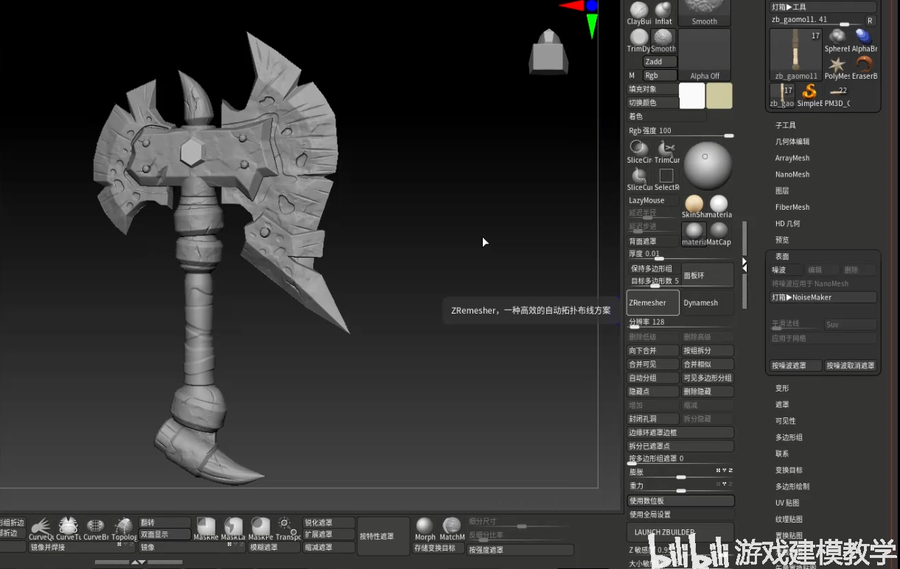Expand the 几何体编辑 section
The height and width of the screenshot is (569, 900).
click(792, 141)
